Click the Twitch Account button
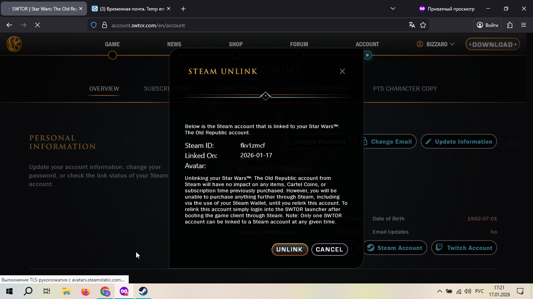Image resolution: width=533 pixels, height=299 pixels. click(x=464, y=248)
